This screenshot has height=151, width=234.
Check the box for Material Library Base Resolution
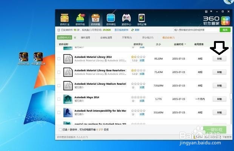tap(59, 72)
